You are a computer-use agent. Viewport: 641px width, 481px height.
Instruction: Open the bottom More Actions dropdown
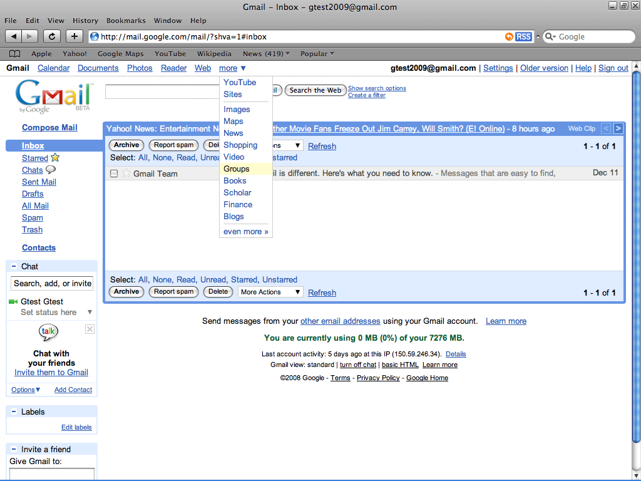pos(270,292)
